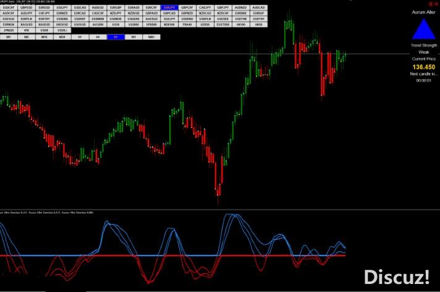Viewport: 440px width, 292px height.
Task: Click the AUDUSD pair button
Action: [x=98, y=7]
